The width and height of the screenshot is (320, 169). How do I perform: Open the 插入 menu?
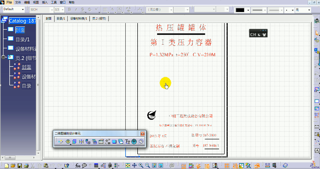[45, 2]
